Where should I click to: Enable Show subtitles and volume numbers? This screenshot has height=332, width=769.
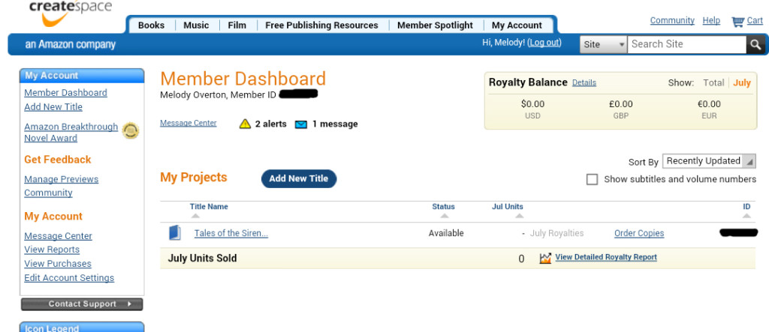[x=592, y=179]
